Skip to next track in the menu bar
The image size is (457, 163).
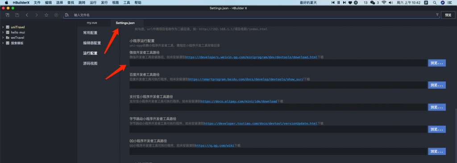tap(345, 2)
